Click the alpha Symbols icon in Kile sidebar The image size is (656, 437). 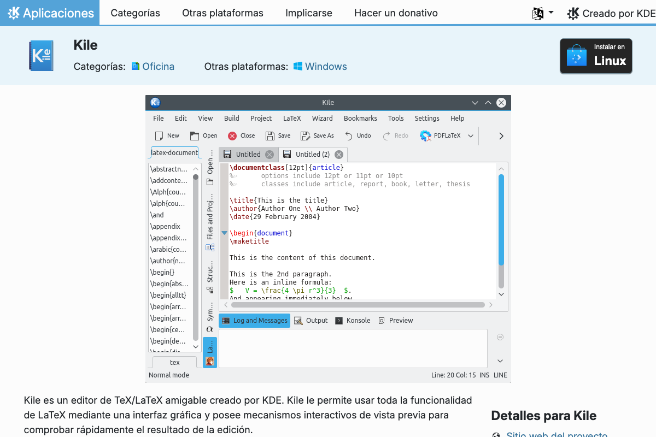tap(210, 329)
